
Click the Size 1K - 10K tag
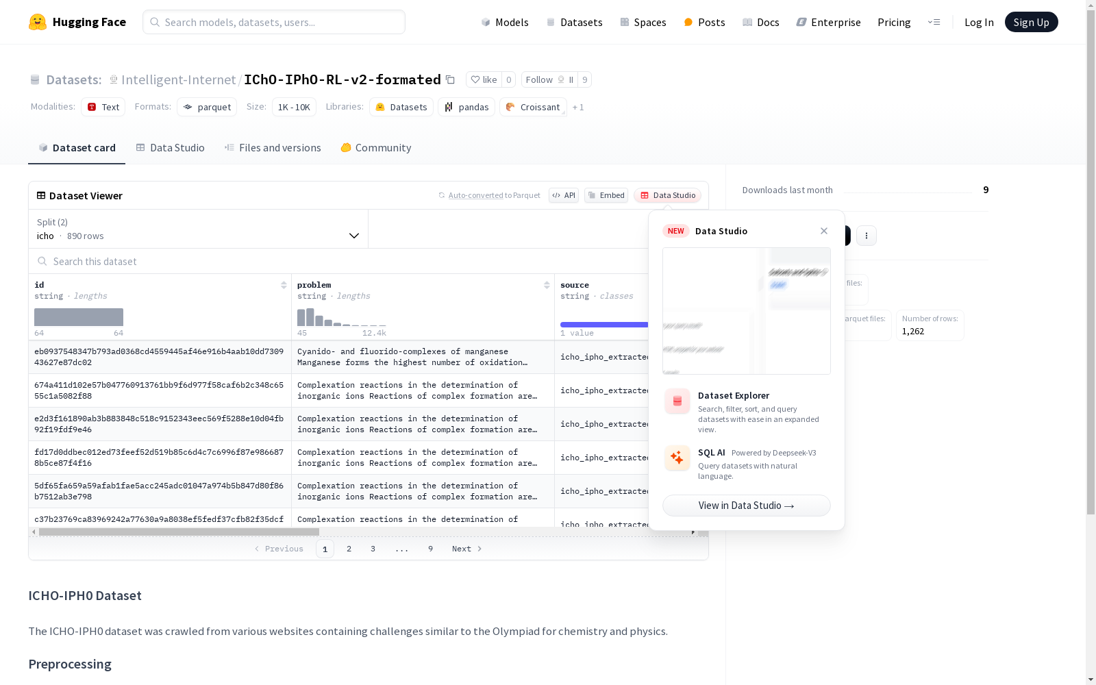[x=294, y=107]
